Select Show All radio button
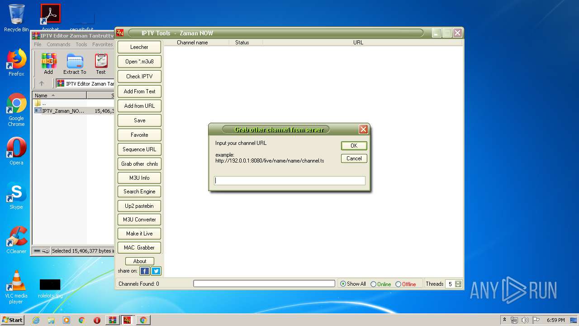Image resolution: width=579 pixels, height=326 pixels. click(343, 284)
